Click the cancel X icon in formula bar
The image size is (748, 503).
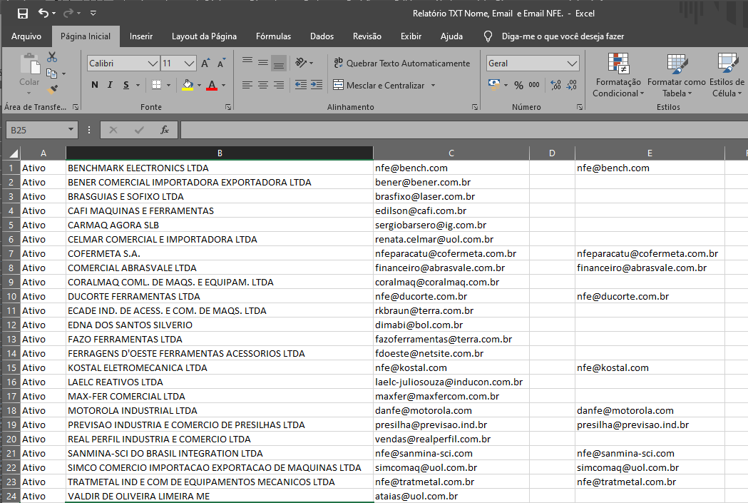coord(113,130)
